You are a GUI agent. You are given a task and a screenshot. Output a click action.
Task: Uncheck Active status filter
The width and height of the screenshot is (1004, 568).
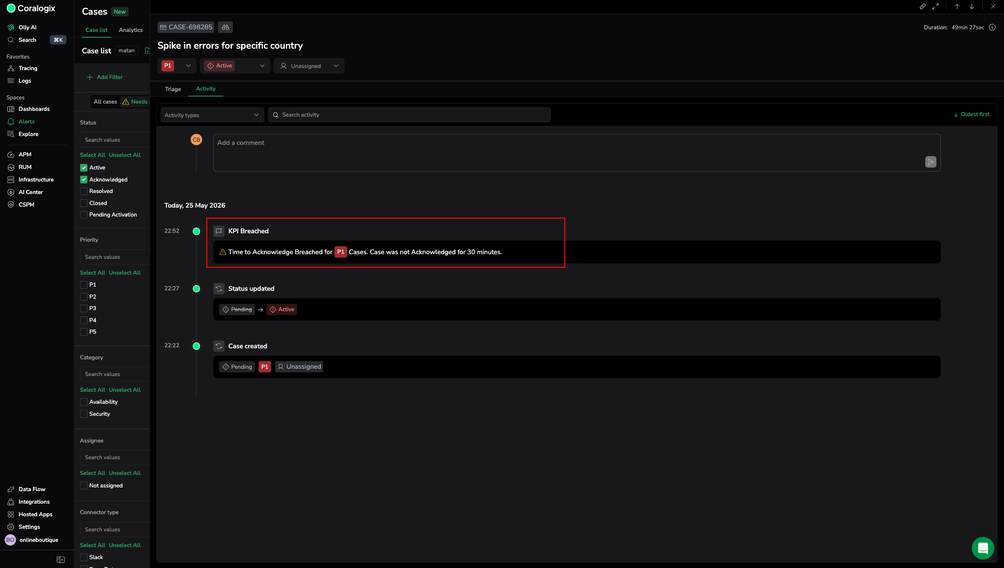84,167
